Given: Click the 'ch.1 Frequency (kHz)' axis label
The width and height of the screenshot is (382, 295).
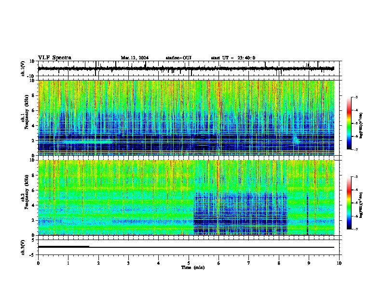Looking at the screenshot, I should 25,112.
